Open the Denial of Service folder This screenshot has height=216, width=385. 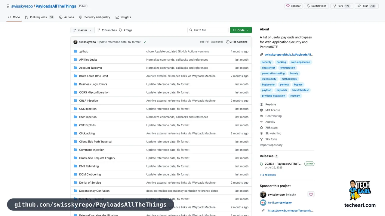coord(90,183)
